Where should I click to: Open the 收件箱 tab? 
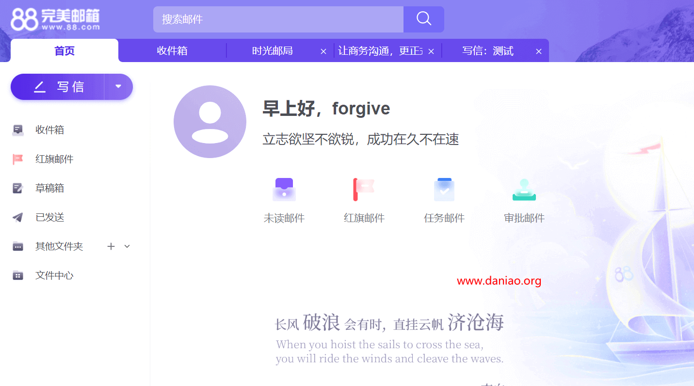(x=172, y=51)
